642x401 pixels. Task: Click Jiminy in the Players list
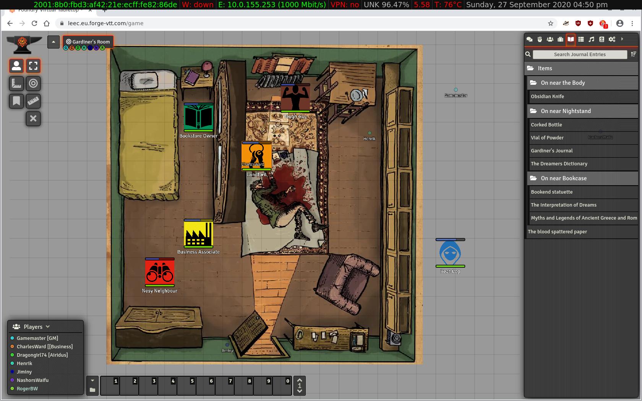[24, 372]
